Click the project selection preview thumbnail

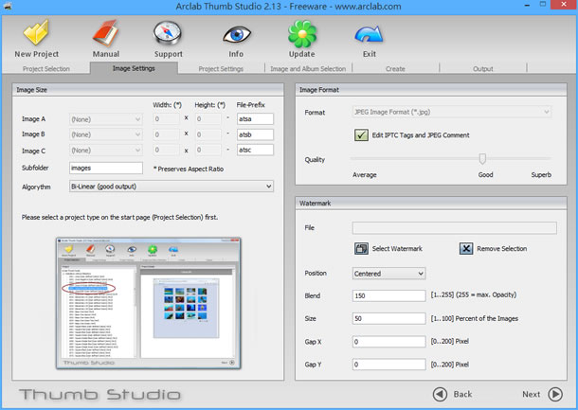[148, 303]
